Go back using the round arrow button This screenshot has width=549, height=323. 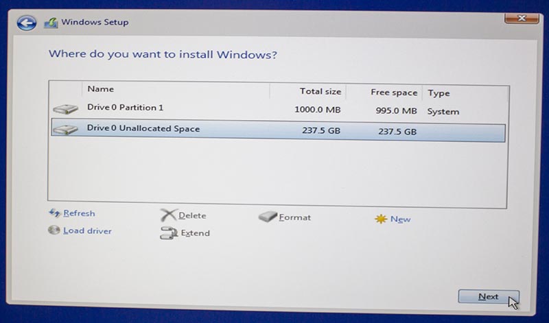[27, 23]
